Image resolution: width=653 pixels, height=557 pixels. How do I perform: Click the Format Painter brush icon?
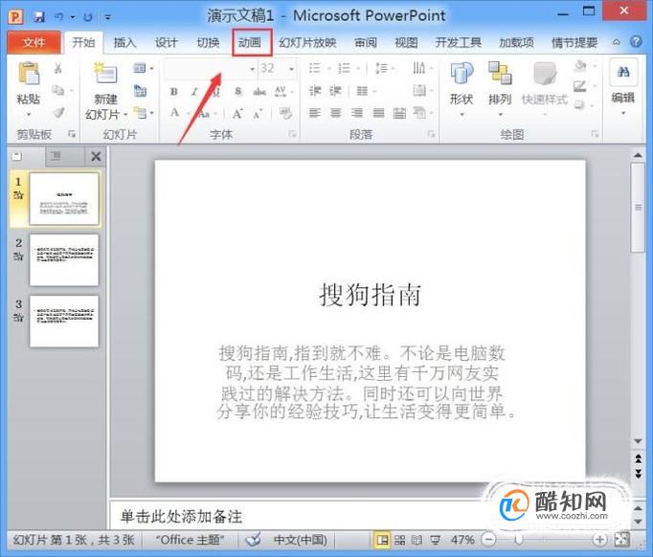58,112
